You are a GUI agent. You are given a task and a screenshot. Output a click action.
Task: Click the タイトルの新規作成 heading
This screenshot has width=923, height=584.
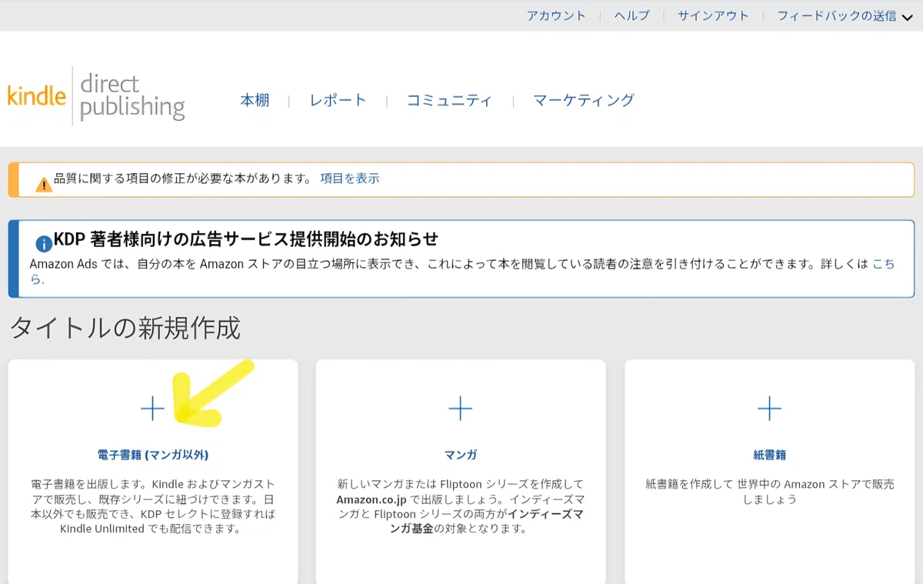coord(125,329)
